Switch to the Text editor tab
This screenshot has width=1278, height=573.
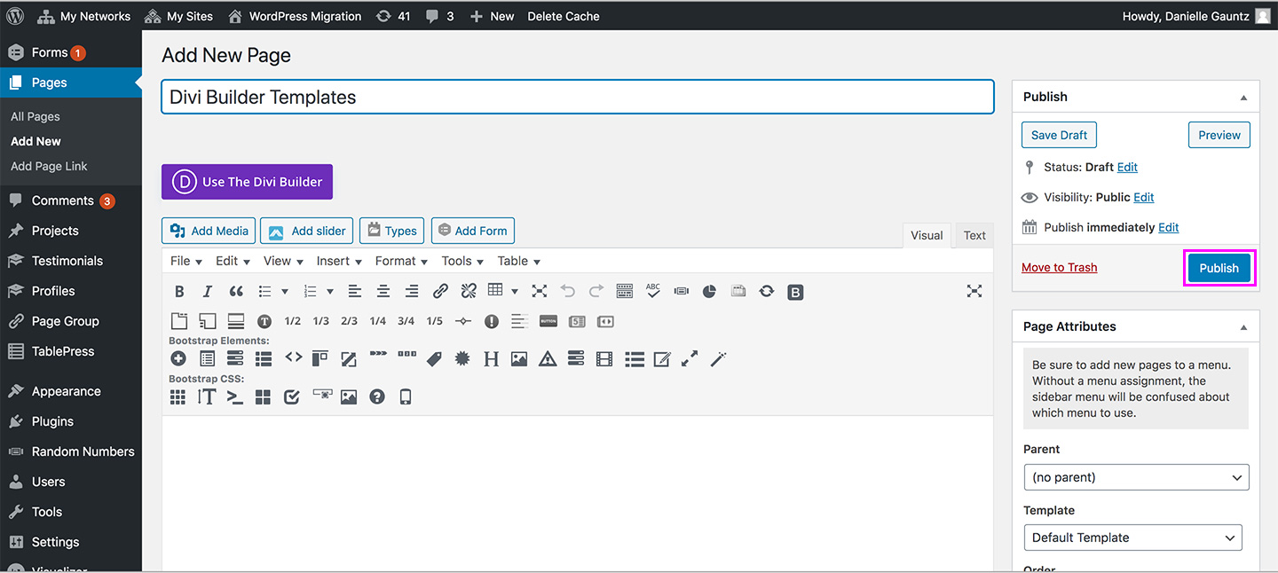click(x=974, y=235)
